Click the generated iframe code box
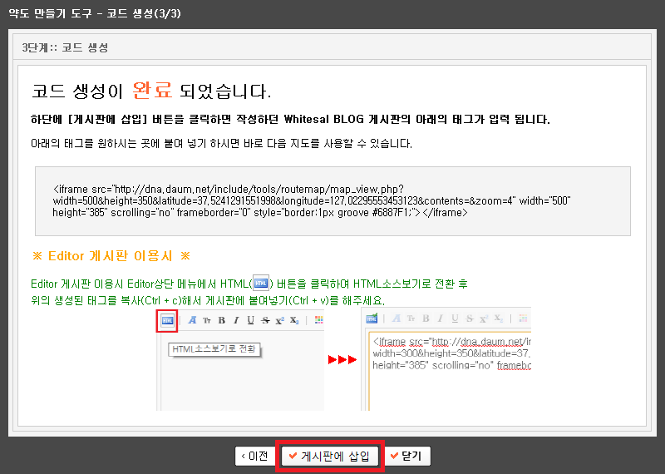Screen dimensions: 665x474 click(x=332, y=201)
